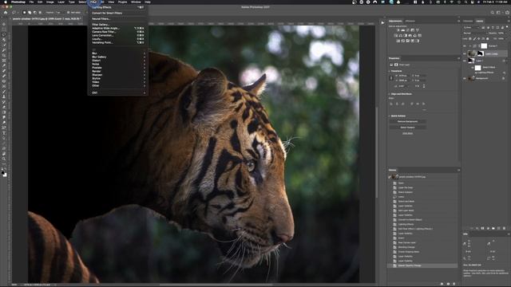Image resolution: width=511 pixels, height=287 pixels.
Task: Open the Blur submenu in Filter menu
Action: click(x=118, y=53)
